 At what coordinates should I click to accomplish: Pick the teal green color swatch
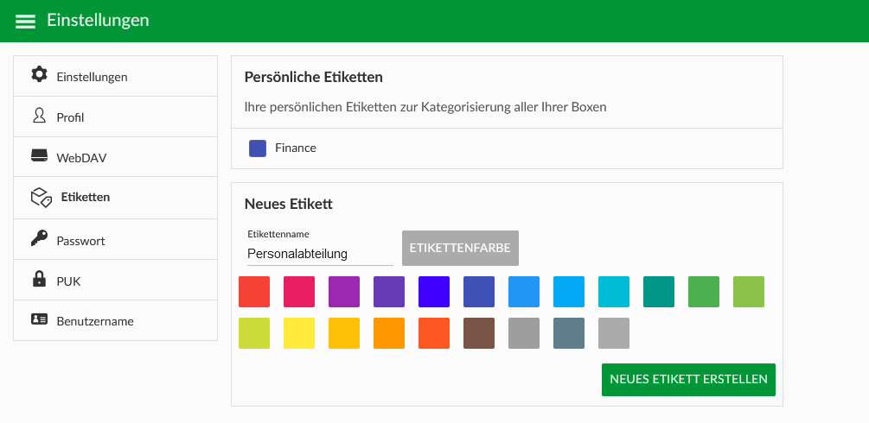click(659, 292)
